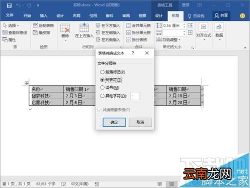Open the 选择 dropdown in table group
This screenshot has height=188, width=250.
tap(11, 25)
